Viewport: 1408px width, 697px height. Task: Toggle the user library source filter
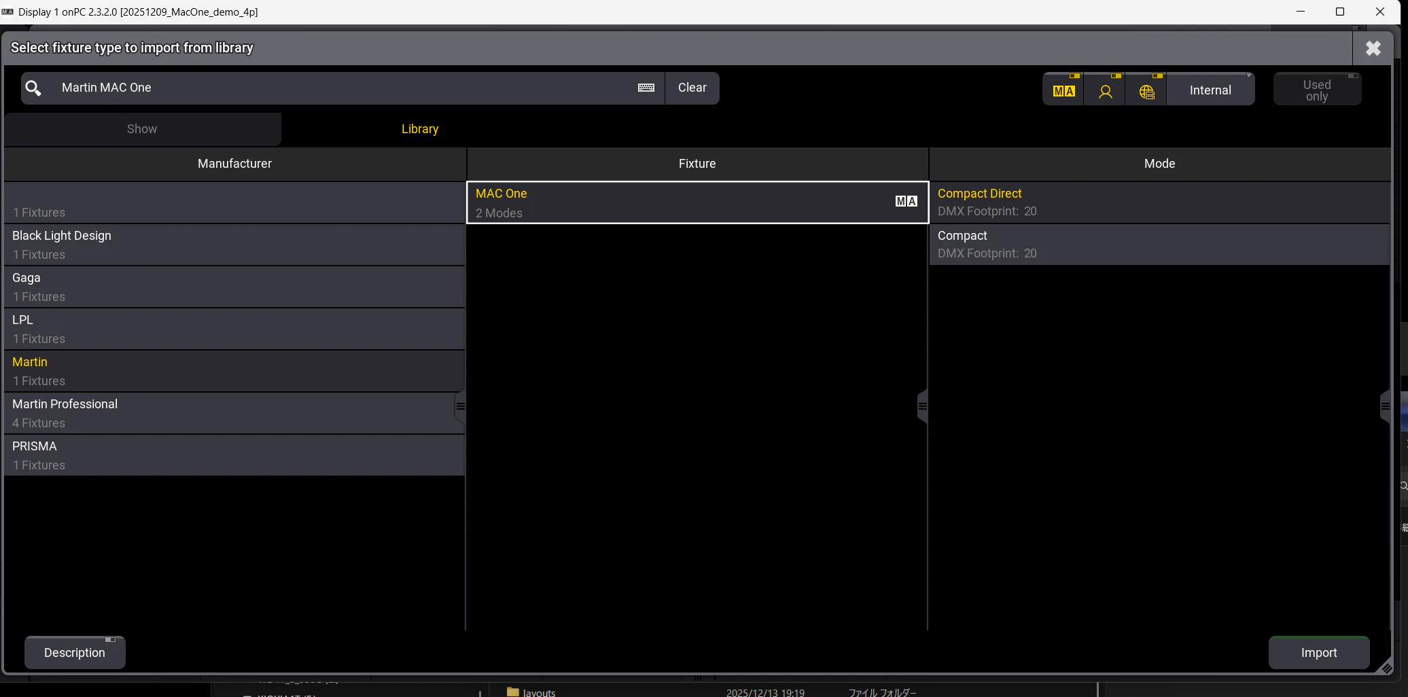(1105, 90)
